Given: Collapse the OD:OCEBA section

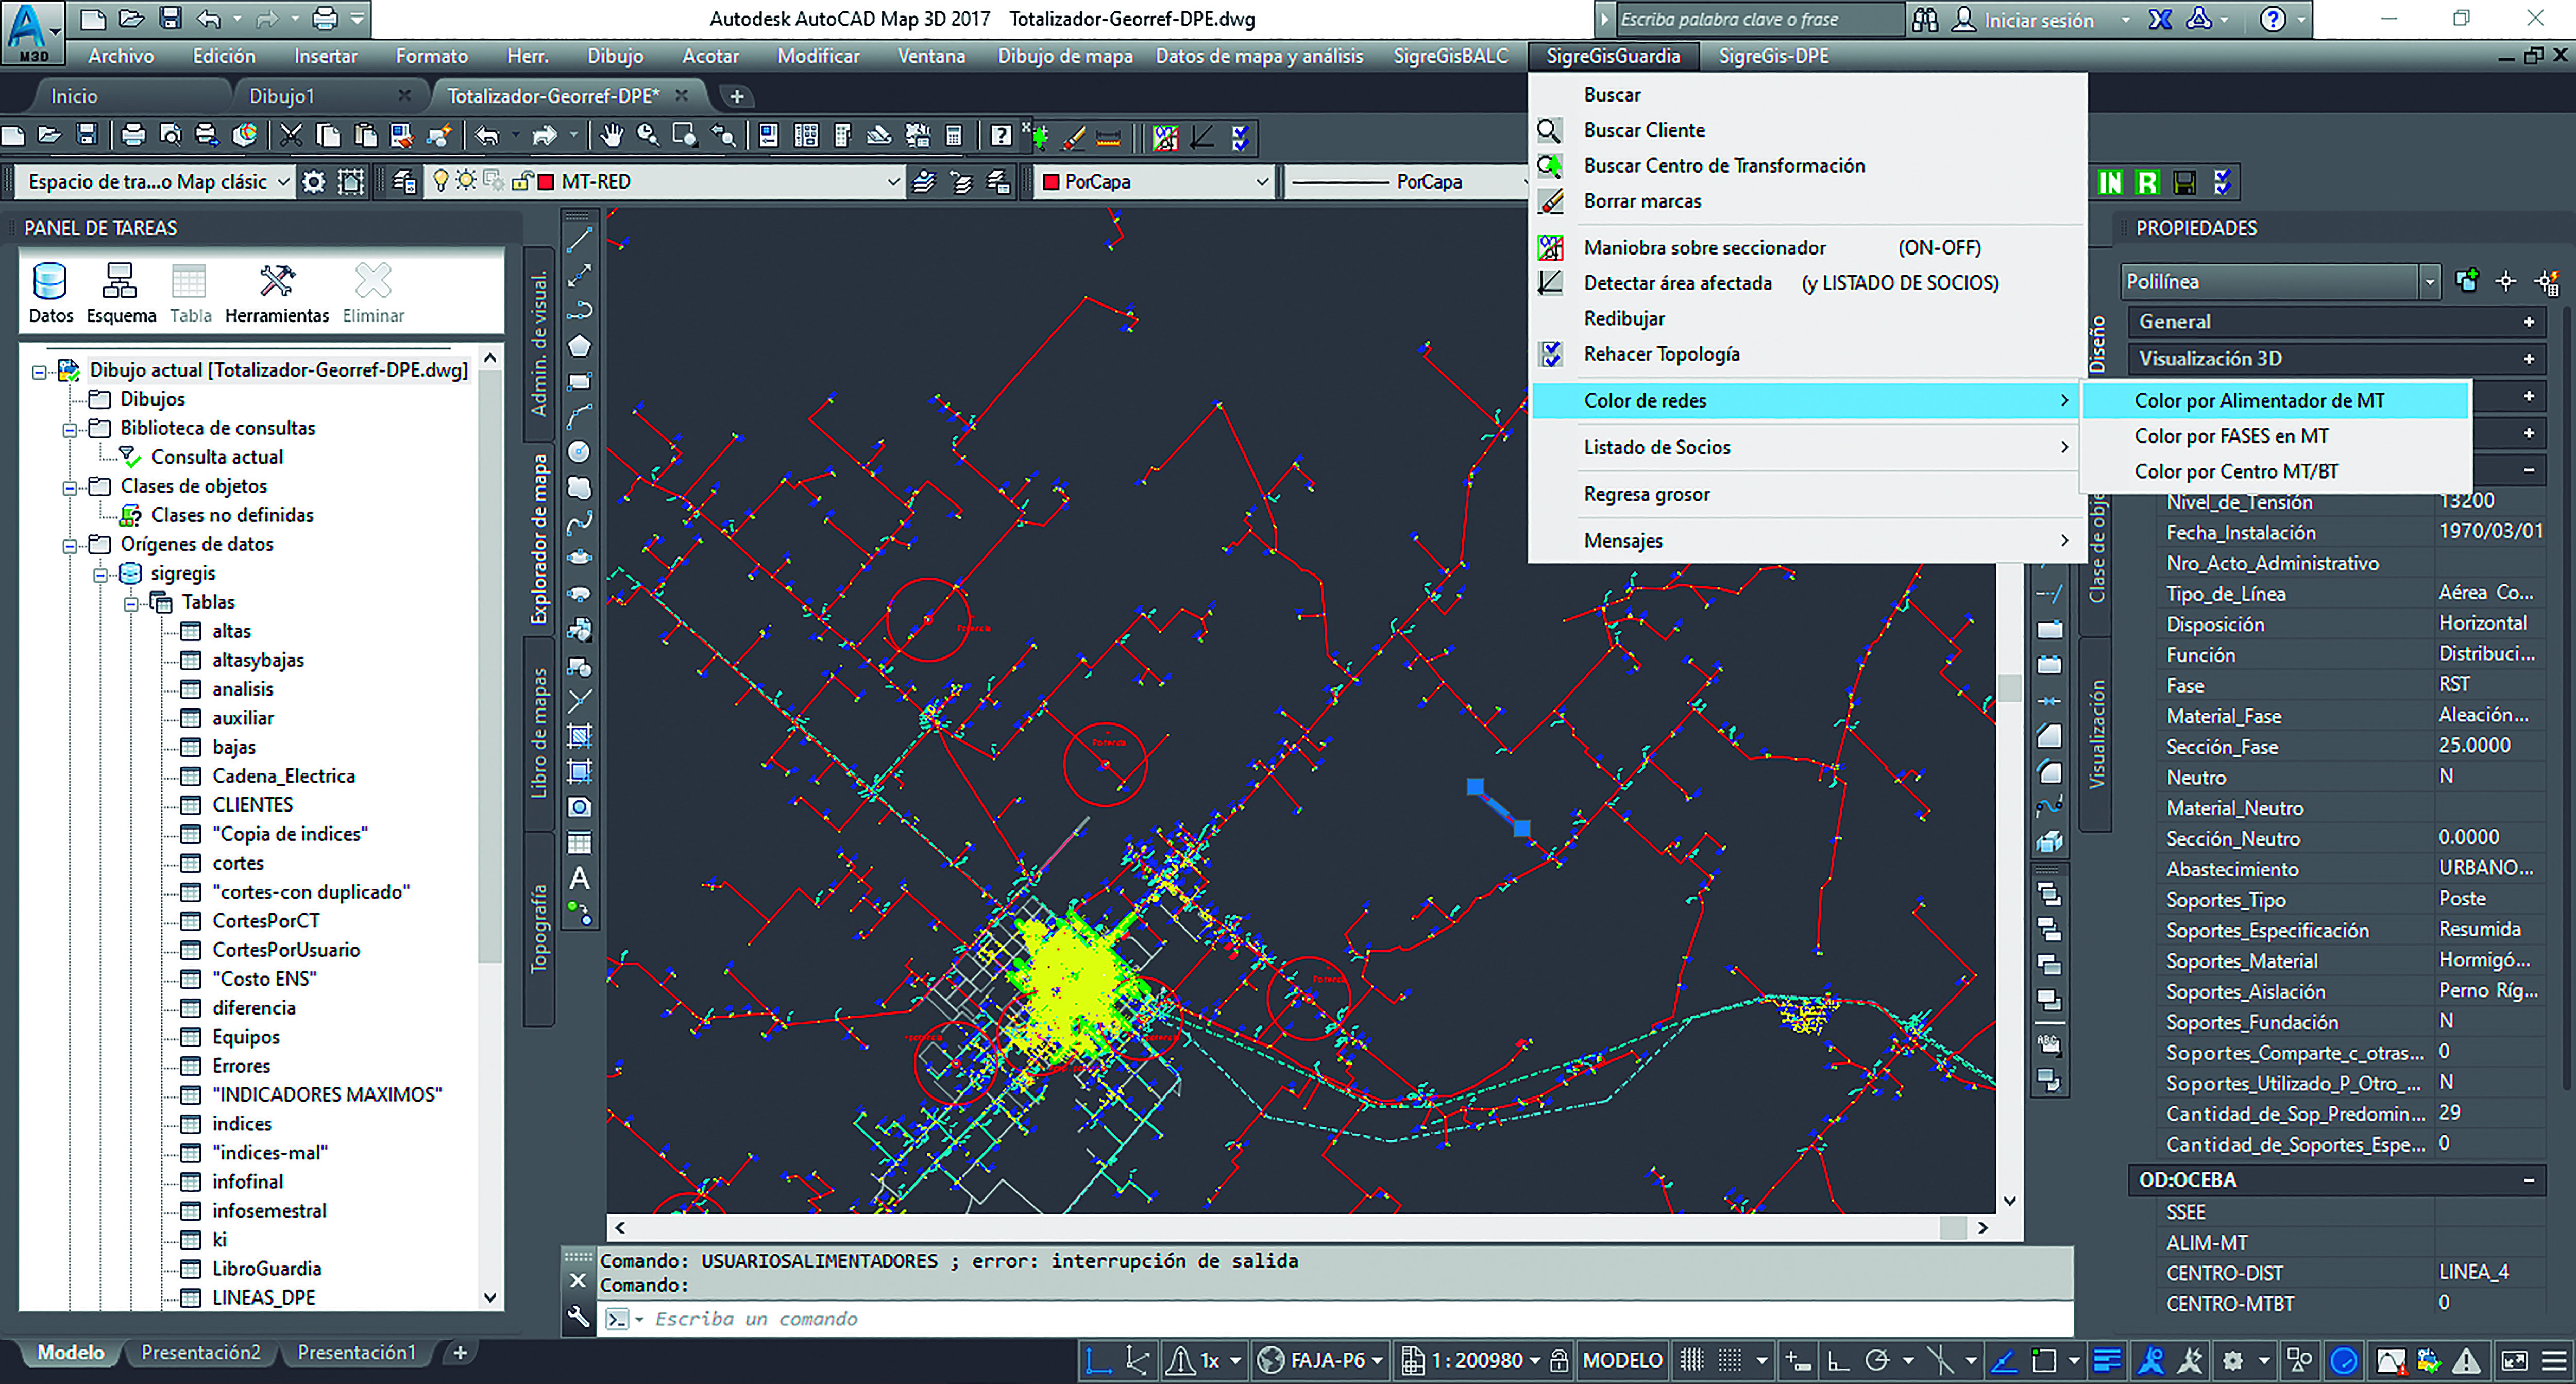Looking at the screenshot, I should coord(2528,1180).
